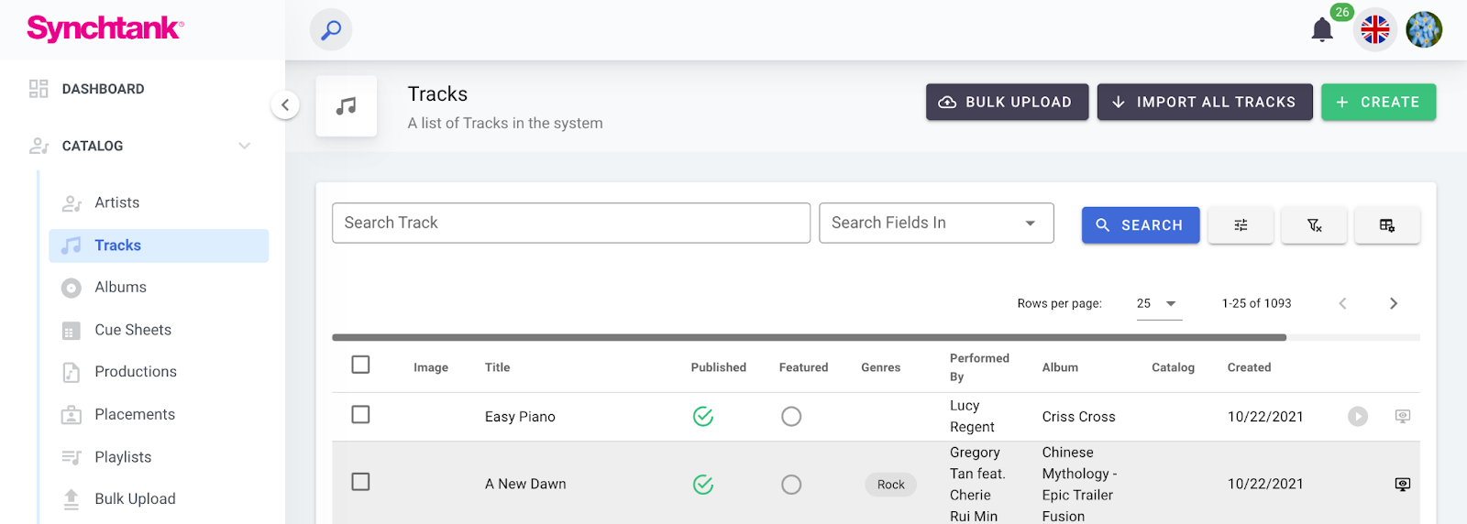This screenshot has height=524, width=1467.
Task: Change language via UK flag icon
Action: tap(1374, 30)
